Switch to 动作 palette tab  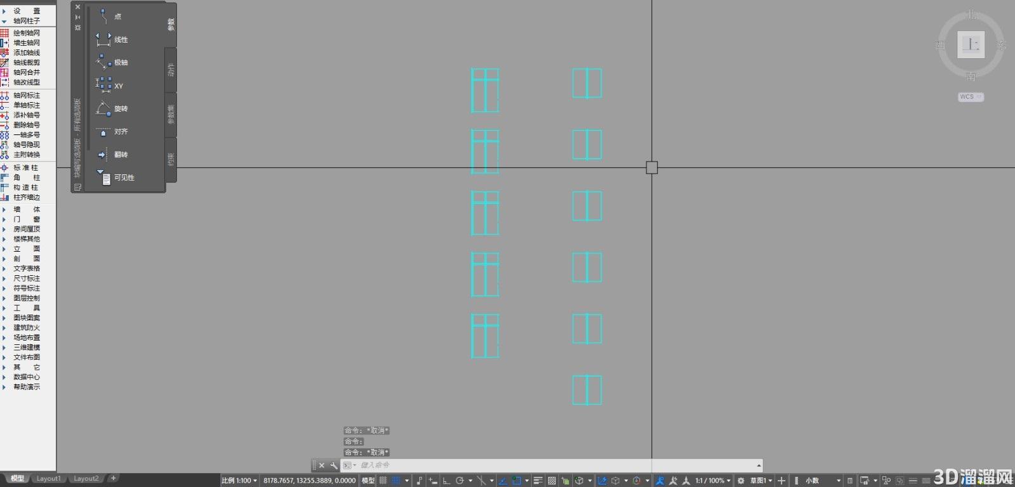point(171,70)
